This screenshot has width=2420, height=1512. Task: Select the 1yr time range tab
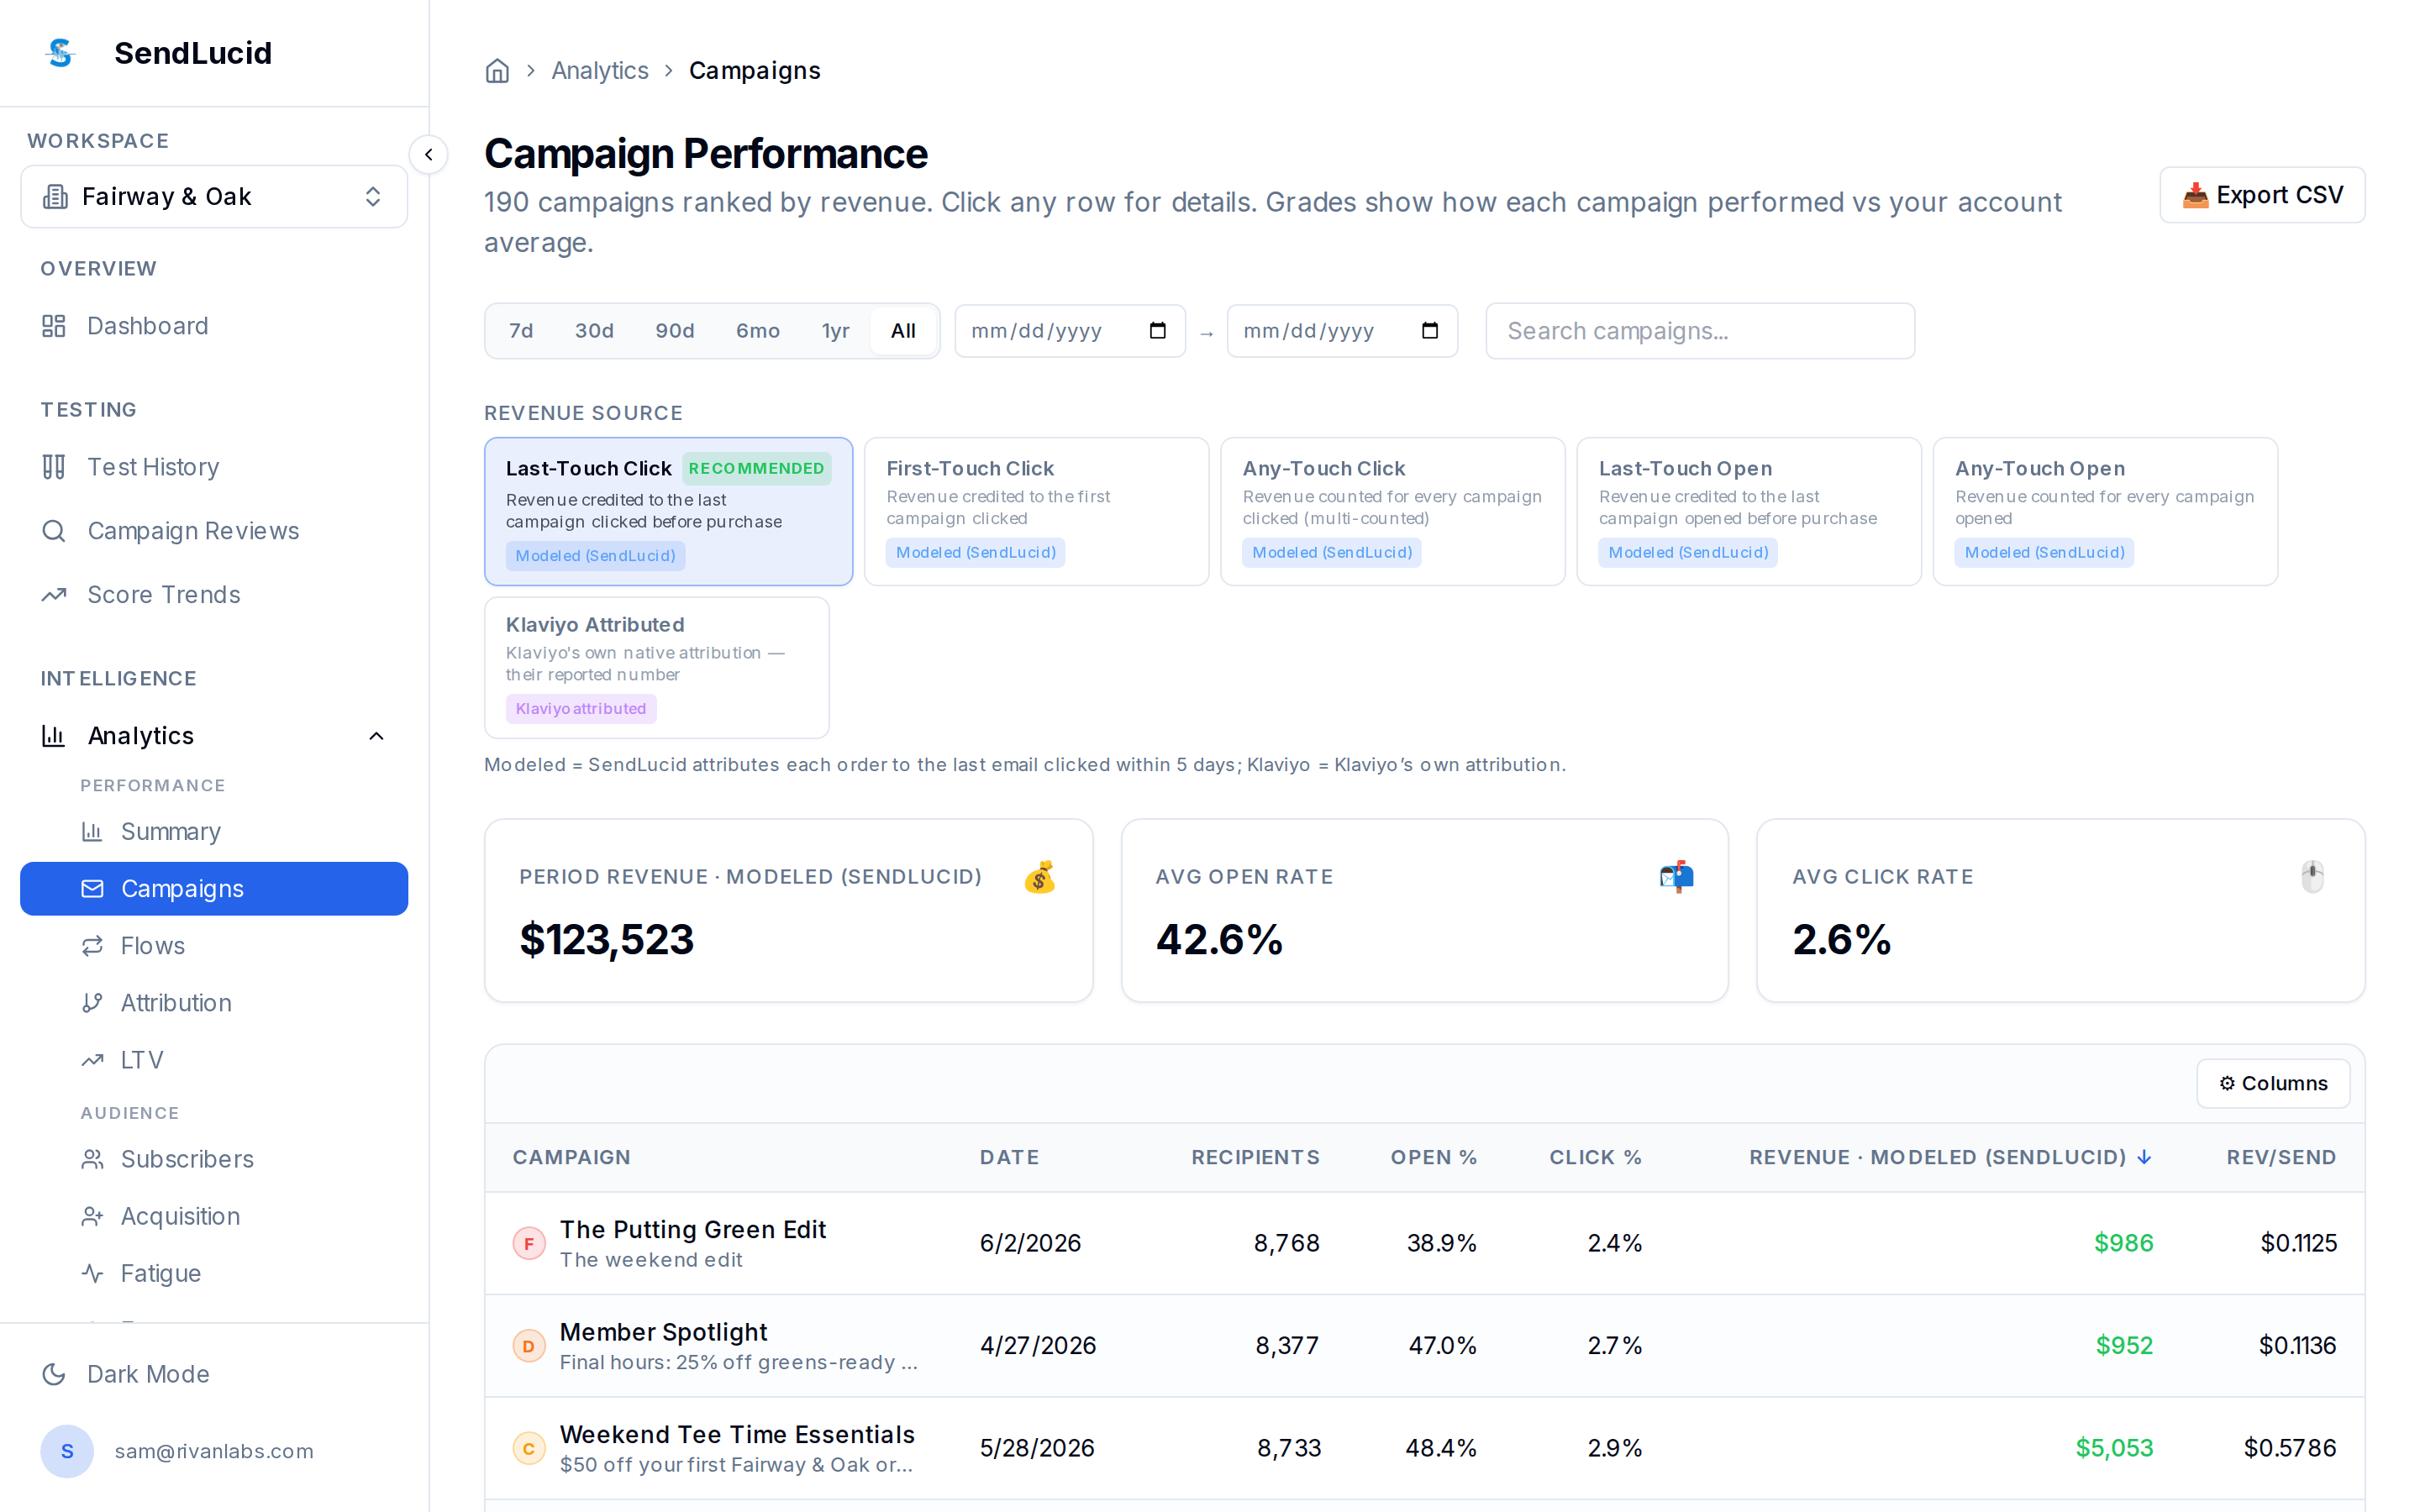coord(835,331)
